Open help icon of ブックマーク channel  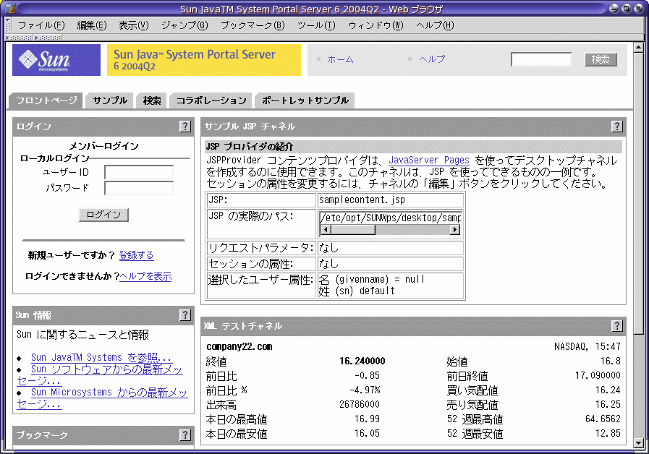tap(185, 434)
